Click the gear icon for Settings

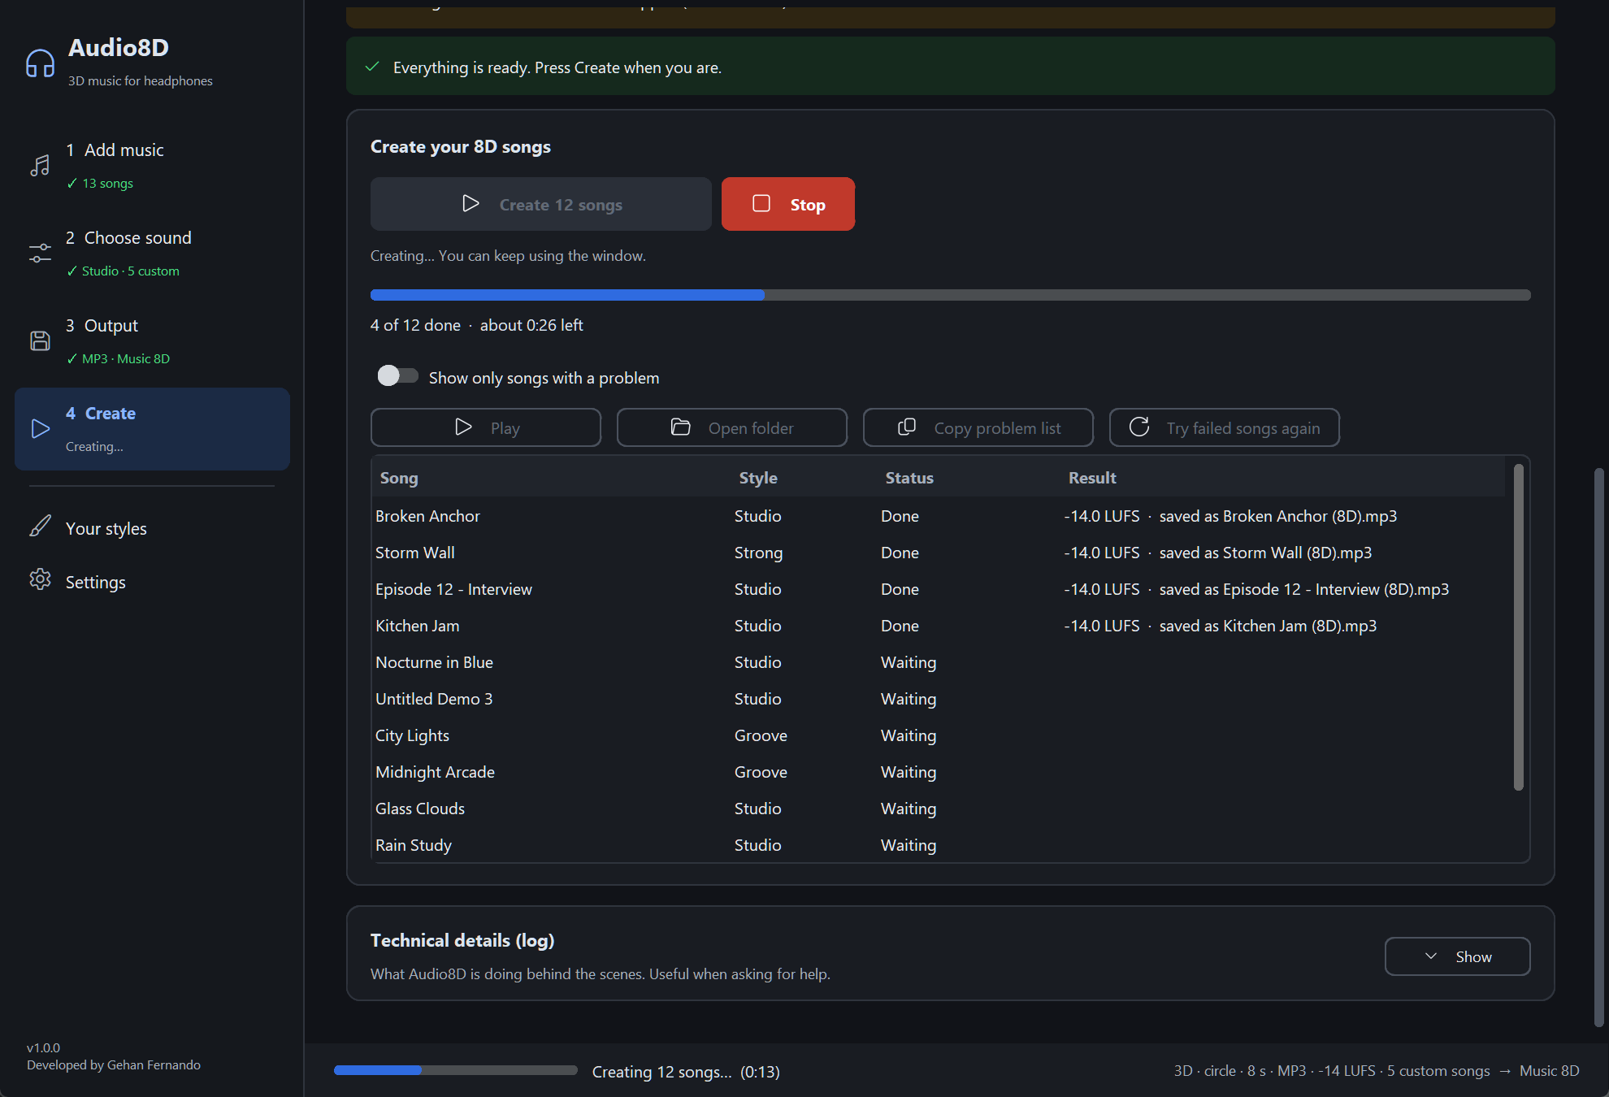(x=40, y=579)
